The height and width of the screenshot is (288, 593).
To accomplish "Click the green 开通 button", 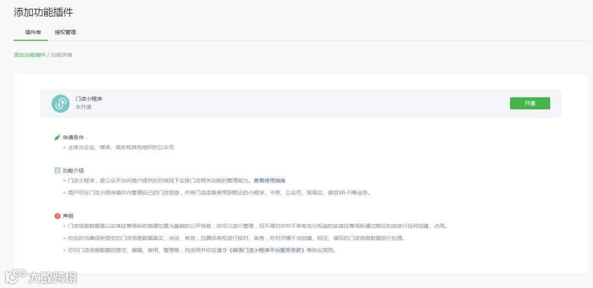I will tap(530, 103).
